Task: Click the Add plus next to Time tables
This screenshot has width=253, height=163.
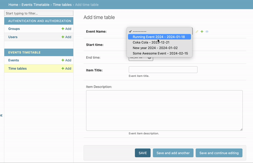Action: 66,68
